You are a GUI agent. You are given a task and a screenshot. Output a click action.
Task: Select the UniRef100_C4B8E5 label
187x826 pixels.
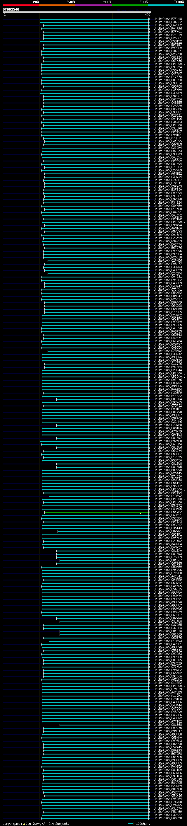(168, 103)
